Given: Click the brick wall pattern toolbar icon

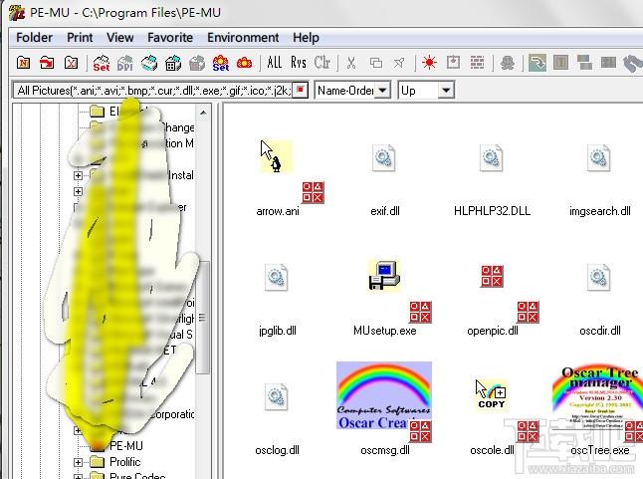Looking at the screenshot, I should [x=477, y=63].
